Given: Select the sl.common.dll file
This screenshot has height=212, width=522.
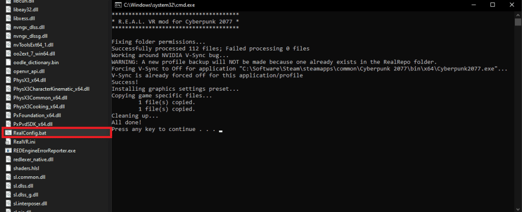Looking at the screenshot, I should 56,177.
